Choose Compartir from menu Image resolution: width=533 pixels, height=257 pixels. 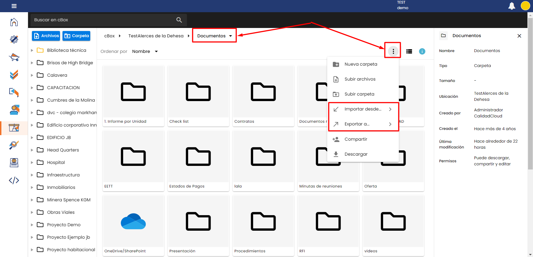[363, 139]
